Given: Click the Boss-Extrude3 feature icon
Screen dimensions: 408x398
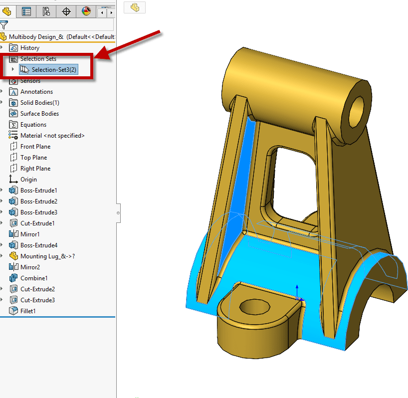Looking at the screenshot, I should point(13,212).
